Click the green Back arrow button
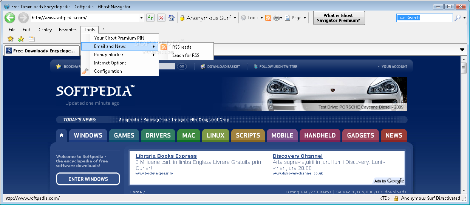Viewport: 470px width, 205px height. (x=10, y=18)
